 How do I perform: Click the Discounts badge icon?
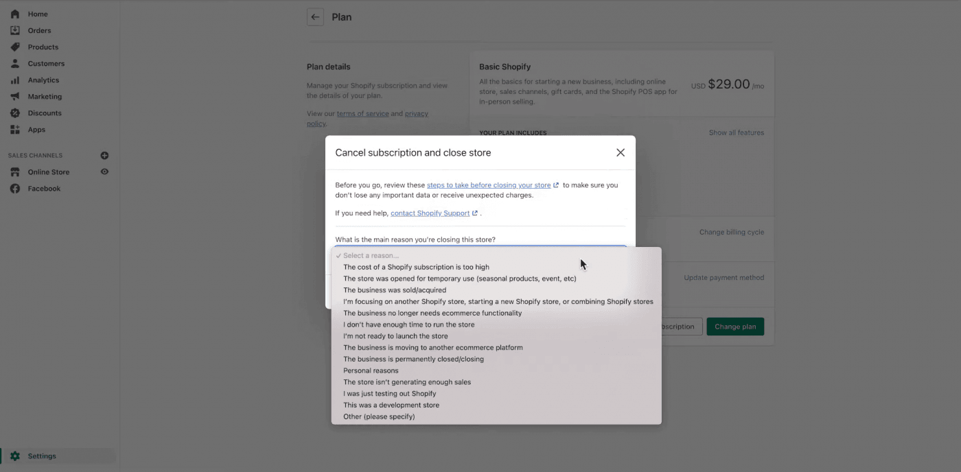point(15,113)
